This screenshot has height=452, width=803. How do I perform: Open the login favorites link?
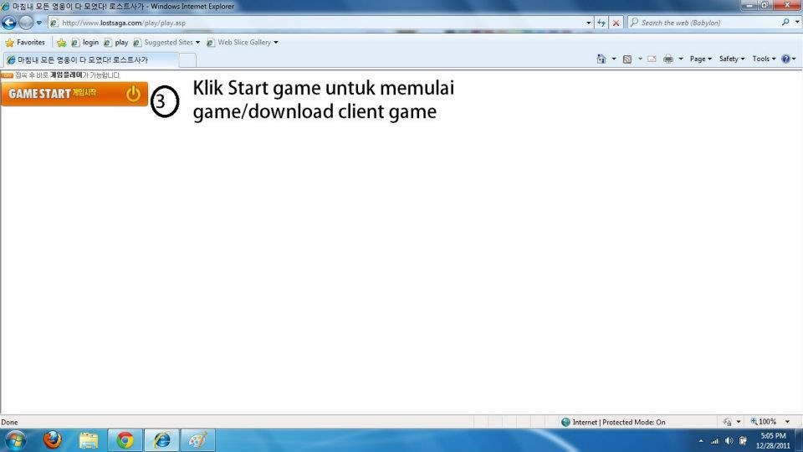(85, 43)
